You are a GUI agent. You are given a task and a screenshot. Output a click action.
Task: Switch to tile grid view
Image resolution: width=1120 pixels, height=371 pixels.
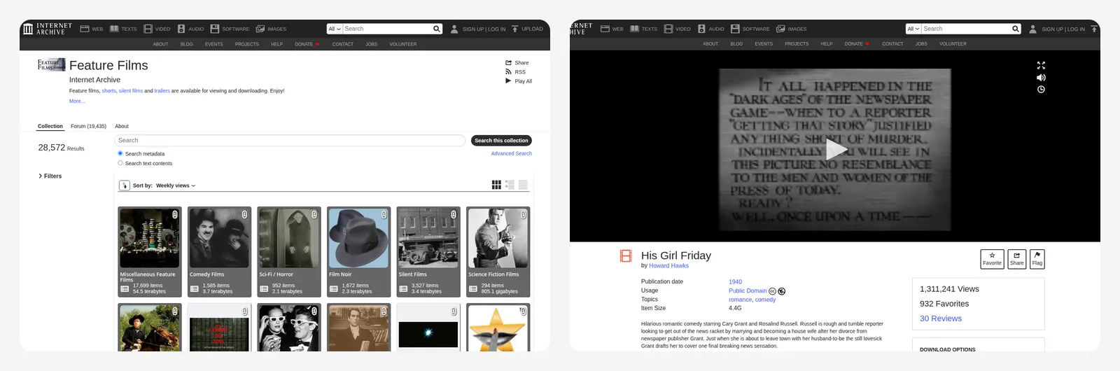click(x=496, y=185)
